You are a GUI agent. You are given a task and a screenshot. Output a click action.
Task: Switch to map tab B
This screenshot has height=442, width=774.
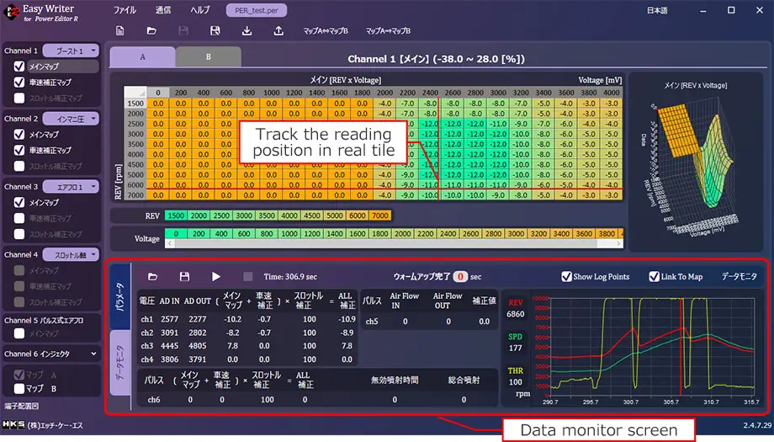click(209, 56)
